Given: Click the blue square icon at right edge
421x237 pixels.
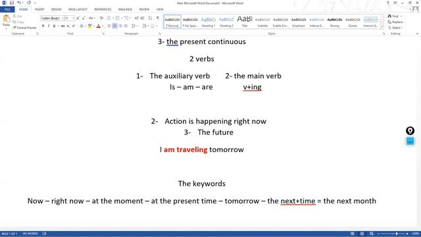Looking at the screenshot, I should (410, 141).
